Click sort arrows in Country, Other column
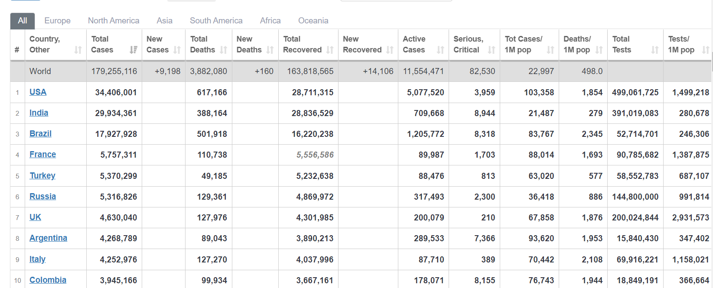Screen dimensions: 713x288 78,50
